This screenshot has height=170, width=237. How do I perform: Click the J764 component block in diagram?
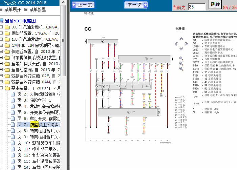pyautogui.click(x=129, y=112)
